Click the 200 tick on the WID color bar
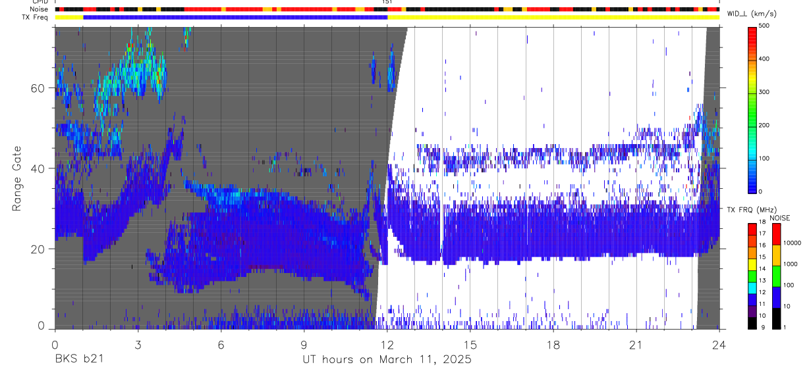809x373 pixels. point(764,125)
